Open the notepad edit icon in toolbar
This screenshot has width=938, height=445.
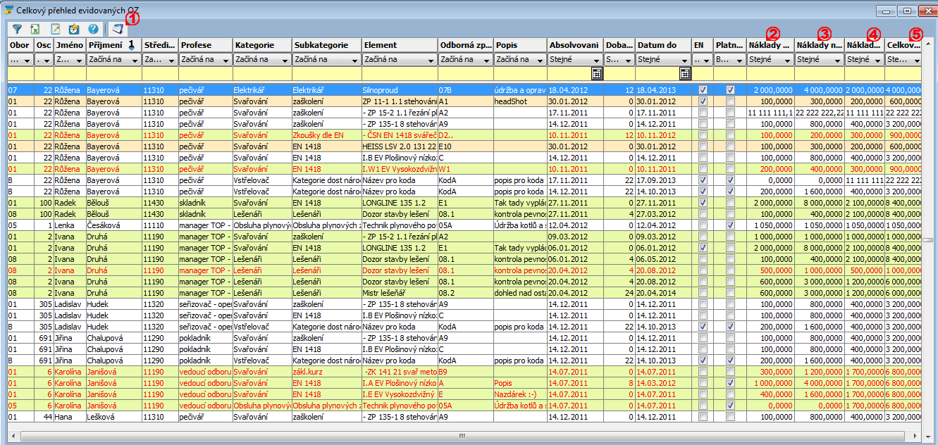56,29
